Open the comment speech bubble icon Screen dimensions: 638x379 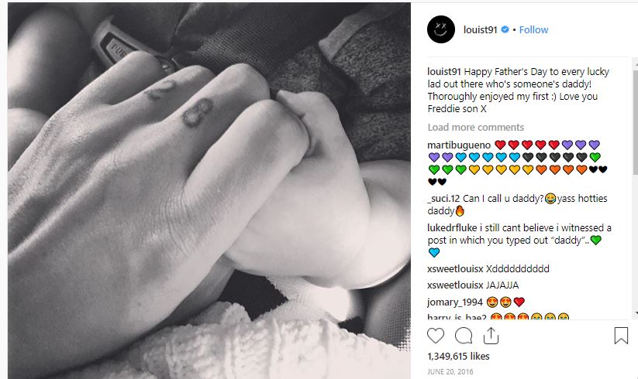(x=464, y=336)
